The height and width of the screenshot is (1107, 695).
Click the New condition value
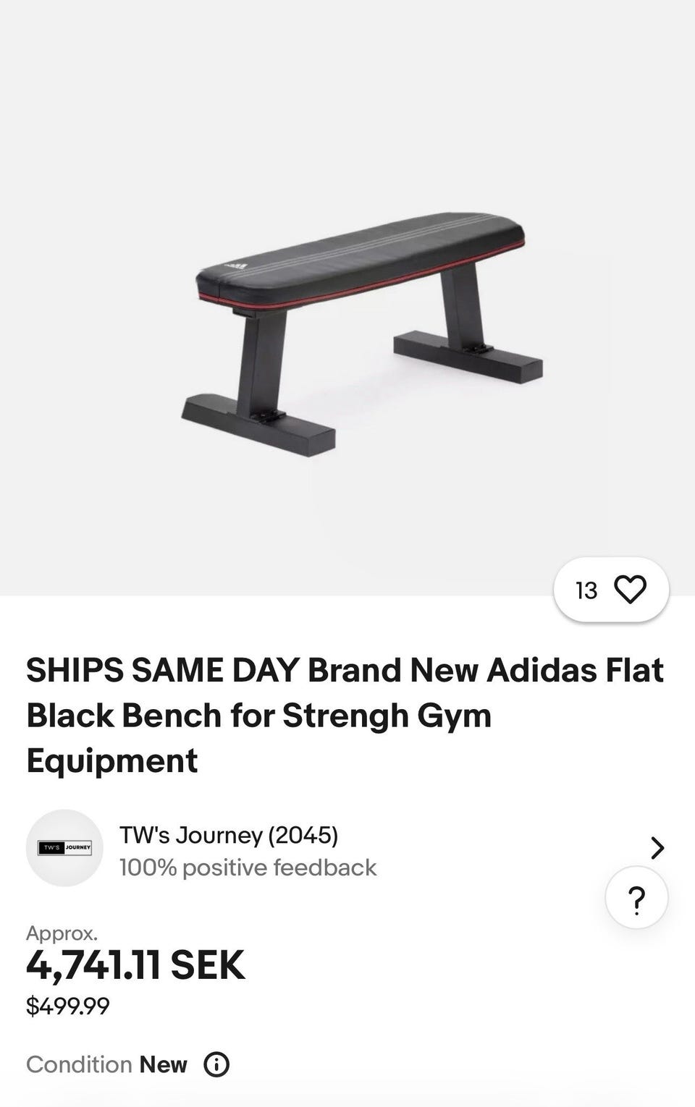pyautogui.click(x=164, y=1064)
